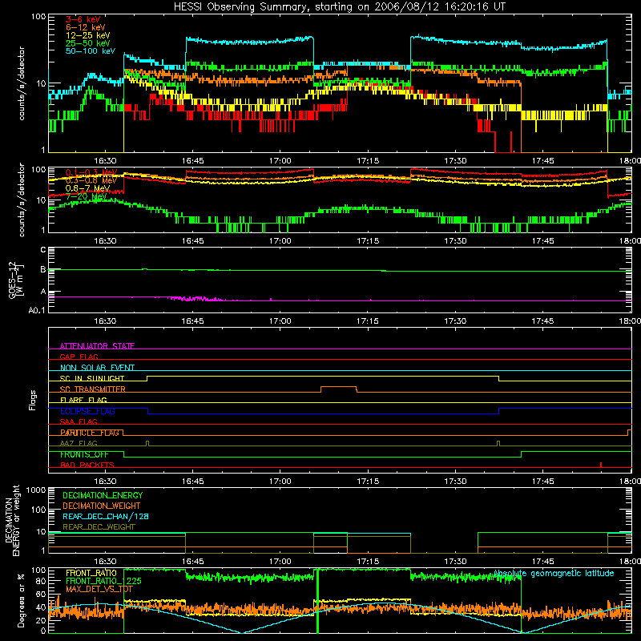Click the DECIMATION_ENERGY legend label
The height and width of the screenshot is (641, 641).
point(103,495)
